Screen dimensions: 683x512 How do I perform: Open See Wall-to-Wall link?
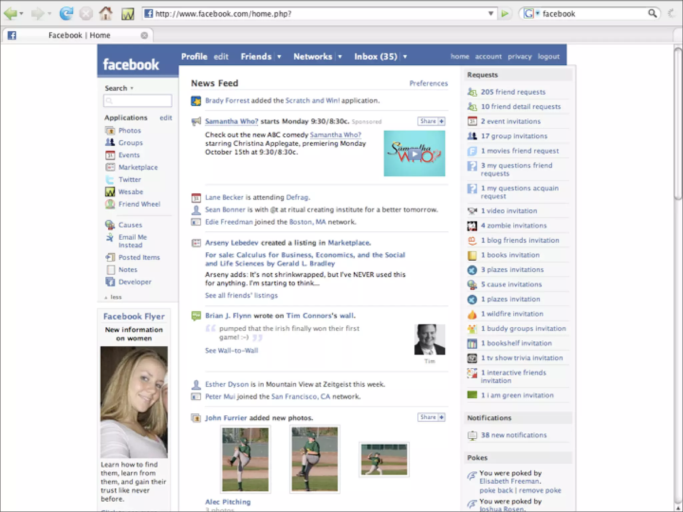click(231, 350)
